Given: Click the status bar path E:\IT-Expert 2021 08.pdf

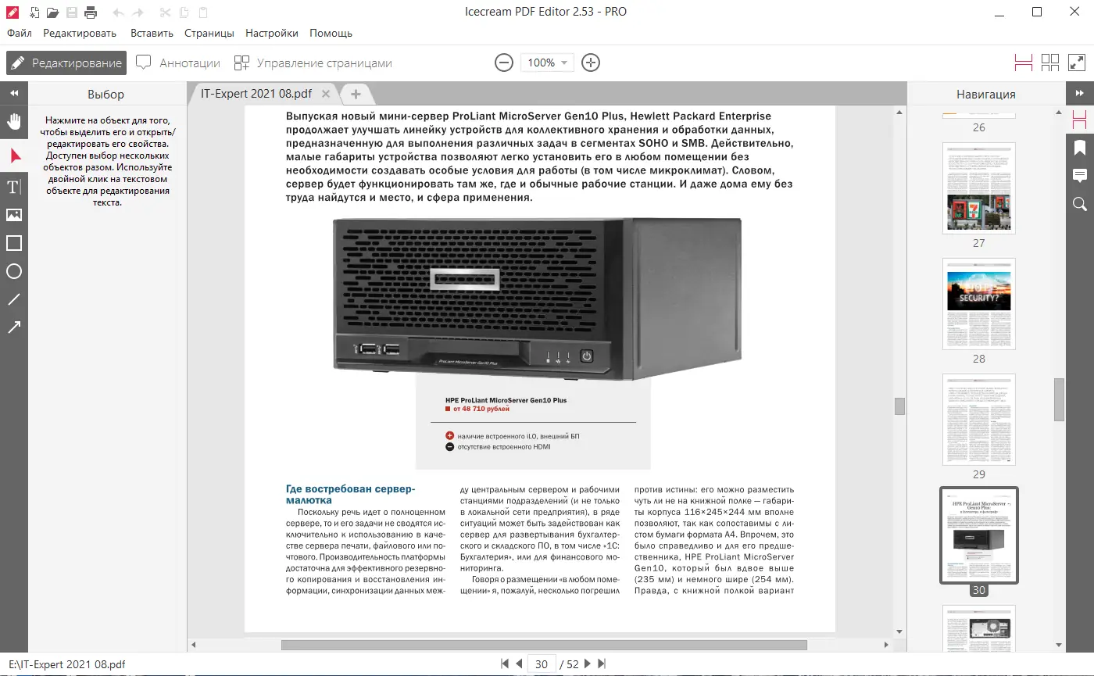Looking at the screenshot, I should [x=67, y=664].
